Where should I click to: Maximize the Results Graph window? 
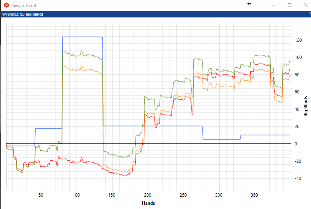[290, 5]
